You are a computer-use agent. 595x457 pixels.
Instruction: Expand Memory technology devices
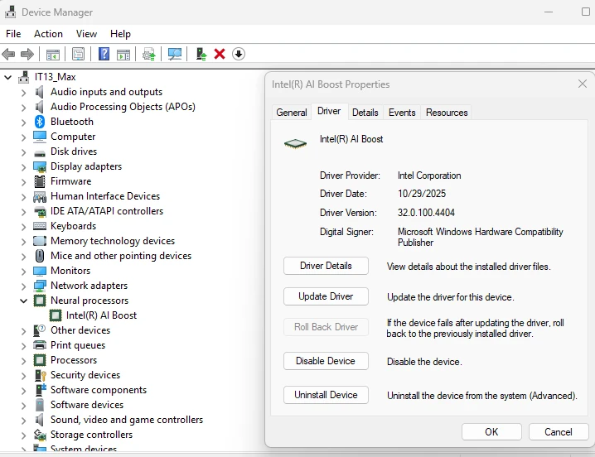point(23,241)
